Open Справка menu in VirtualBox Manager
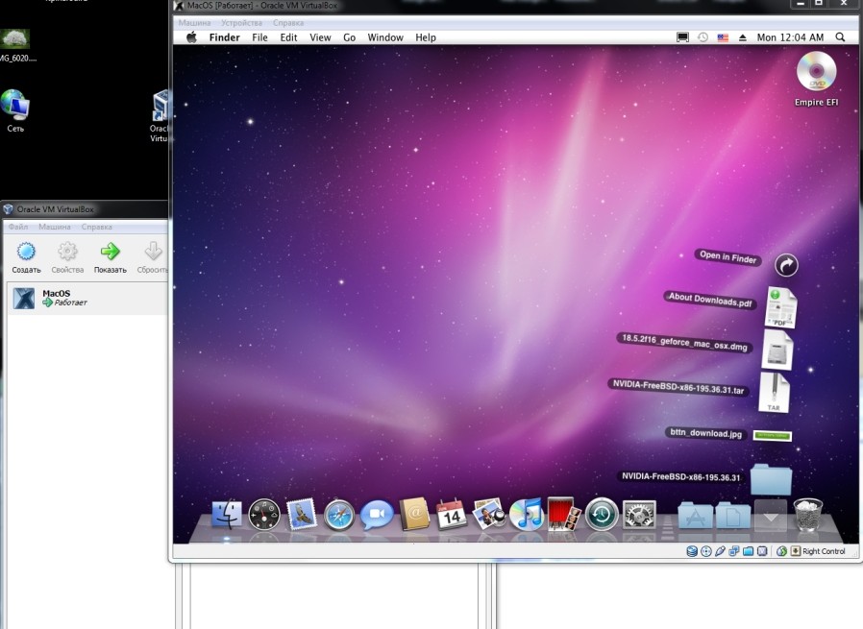863x629 pixels. pyautogui.click(x=97, y=227)
